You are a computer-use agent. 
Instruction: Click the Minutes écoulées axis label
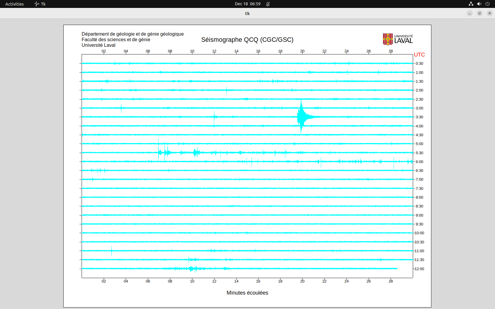[247, 293]
